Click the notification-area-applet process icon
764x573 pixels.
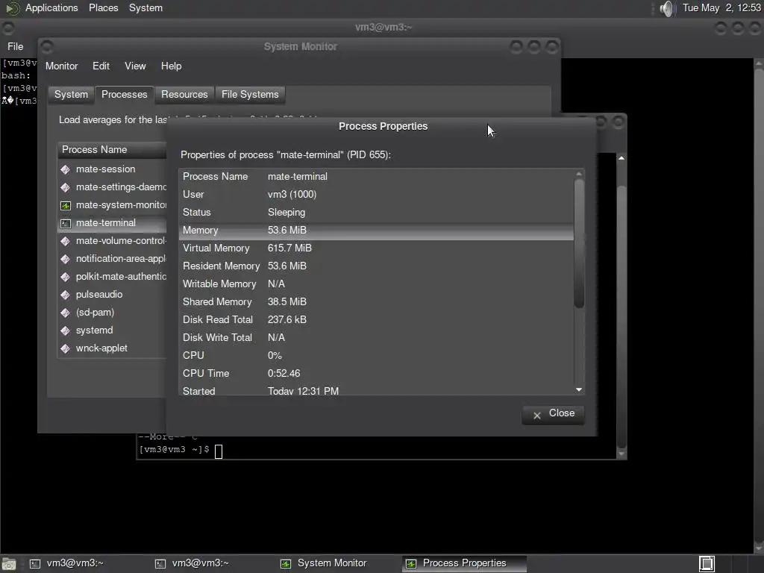coord(66,259)
